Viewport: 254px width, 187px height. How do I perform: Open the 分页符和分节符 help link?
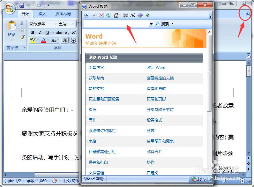[160, 110]
